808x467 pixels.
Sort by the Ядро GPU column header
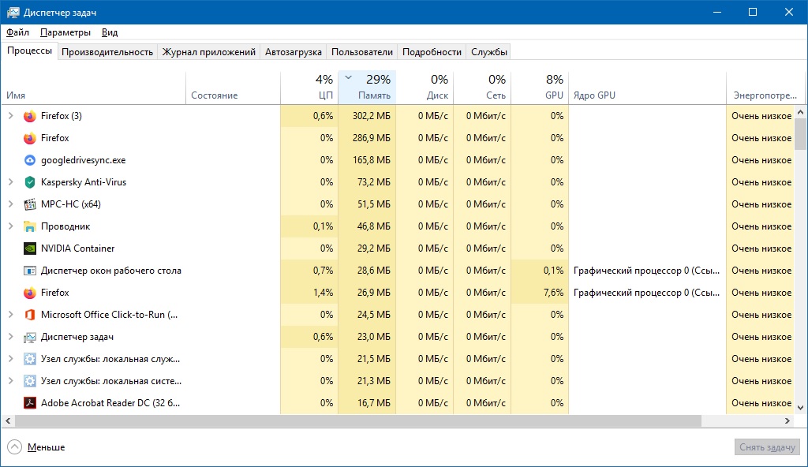(647, 88)
